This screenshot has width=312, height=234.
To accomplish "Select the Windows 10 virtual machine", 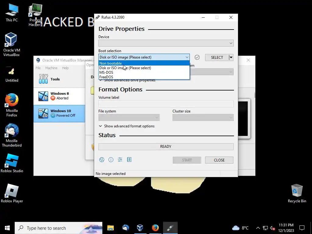I will pos(59,113).
